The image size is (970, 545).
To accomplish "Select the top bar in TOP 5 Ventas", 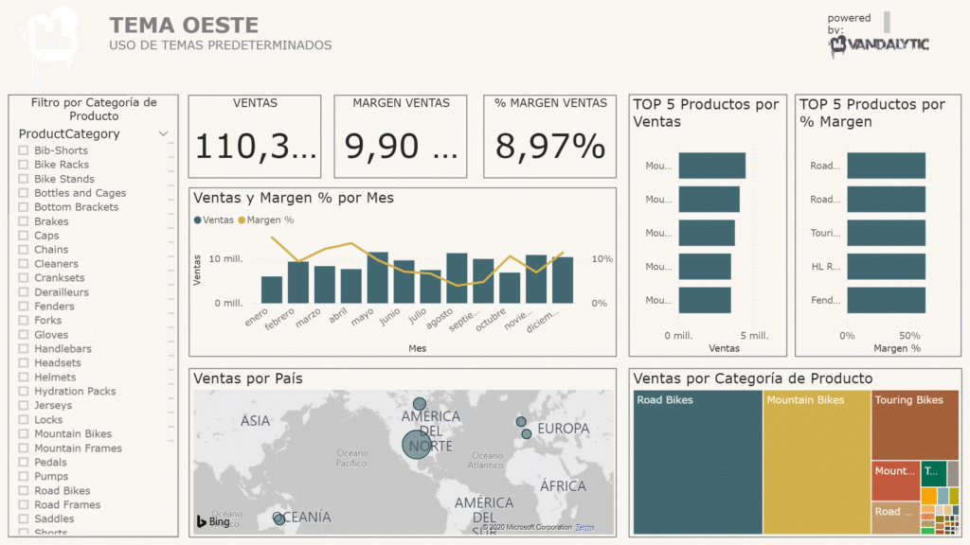I will [712, 166].
